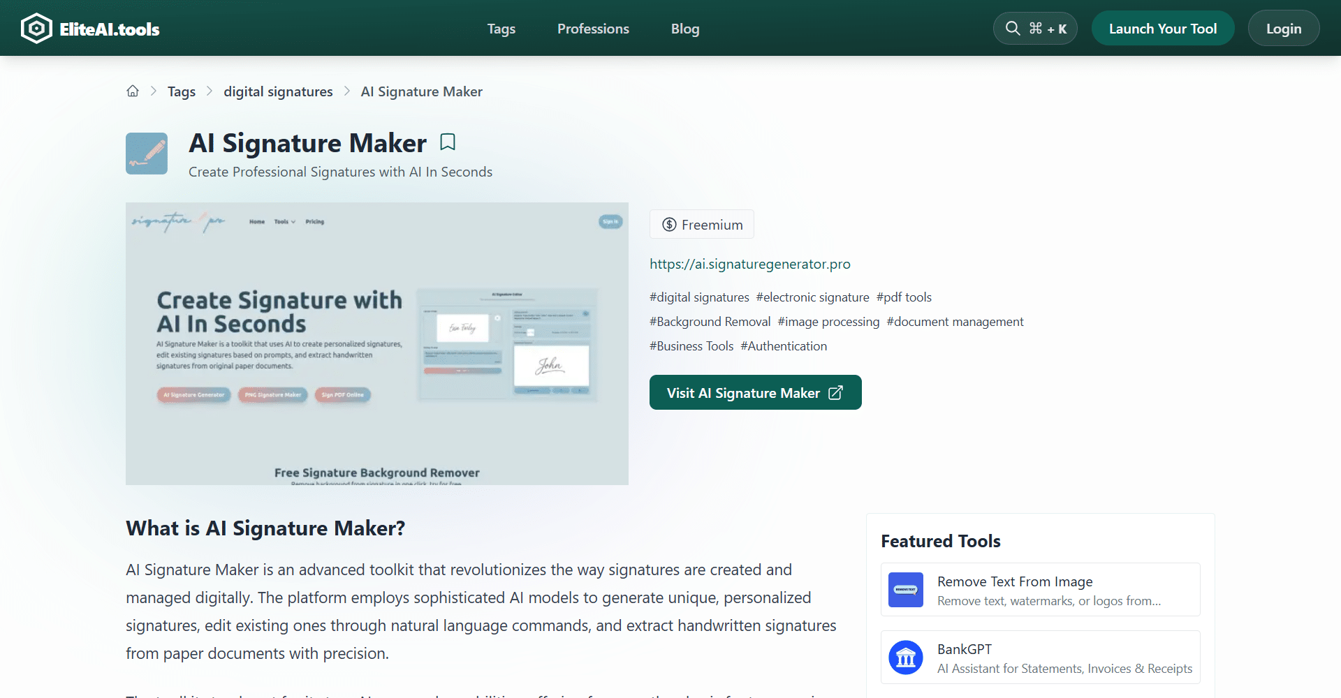1341x698 pixels.
Task: Click the Freemium pricing badge
Action: [702, 225]
